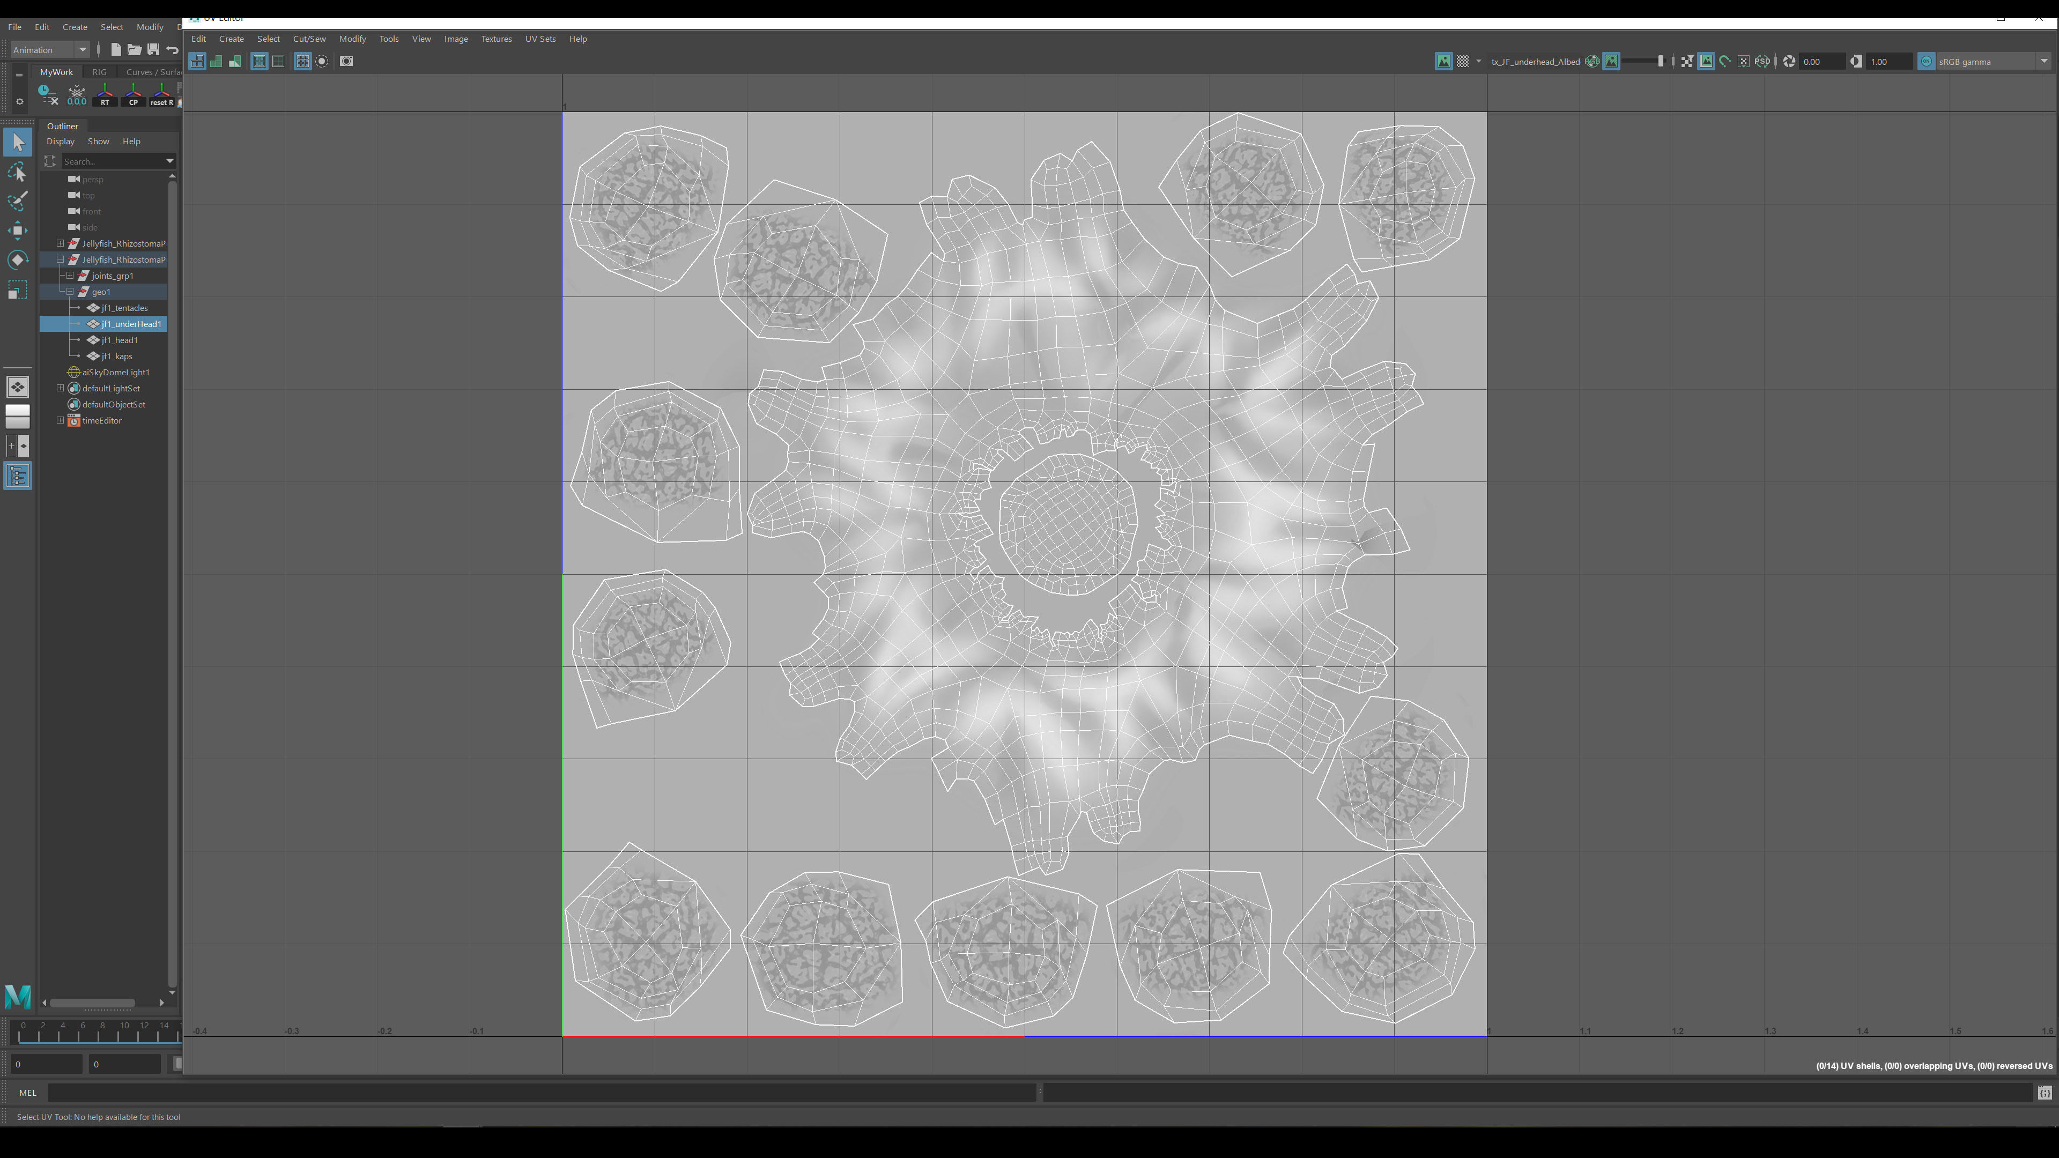This screenshot has width=2059, height=1158.
Task: Click the PSD network update icon
Action: click(1761, 62)
